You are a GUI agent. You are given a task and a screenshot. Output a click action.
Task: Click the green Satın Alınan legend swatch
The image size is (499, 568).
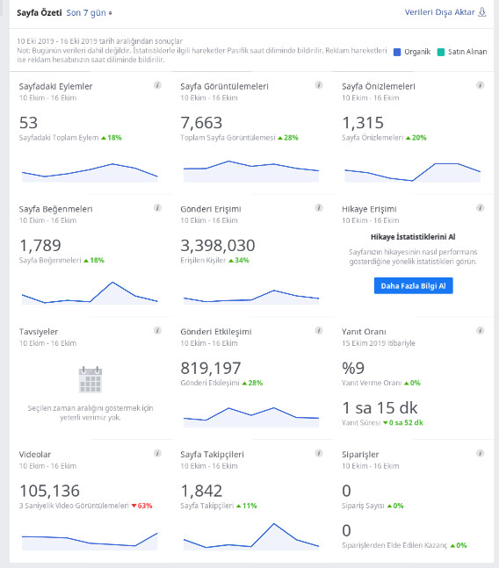(x=441, y=52)
